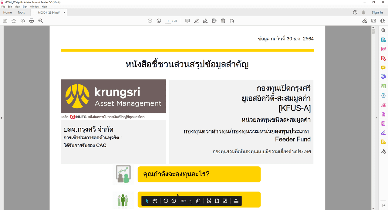388x210 pixels.
Task: Toggle full screen view mode
Action: [224, 201]
